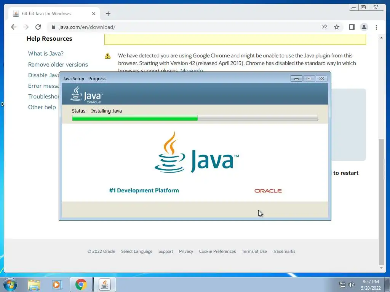Switch to Chrome in the taskbar
Image resolution: width=390 pixels, height=292 pixels.
(x=81, y=284)
